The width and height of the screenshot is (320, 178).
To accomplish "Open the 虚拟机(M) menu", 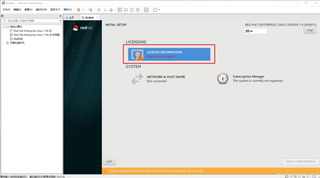I will point(41,9).
